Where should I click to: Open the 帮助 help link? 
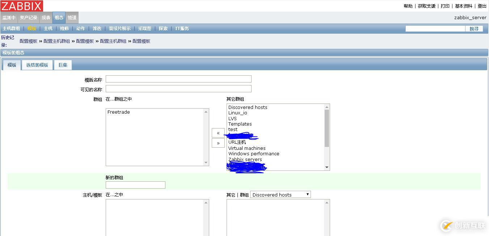click(x=408, y=6)
